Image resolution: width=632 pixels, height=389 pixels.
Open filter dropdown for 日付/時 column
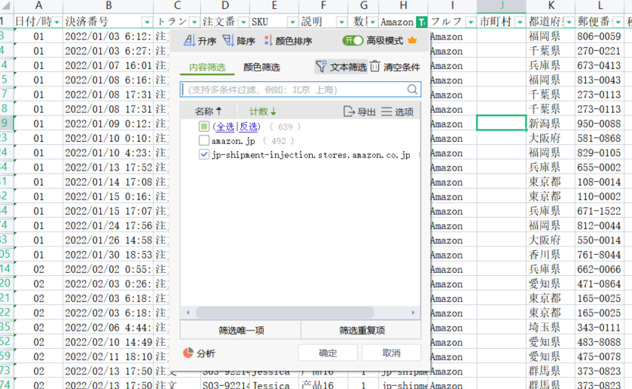[x=57, y=22]
